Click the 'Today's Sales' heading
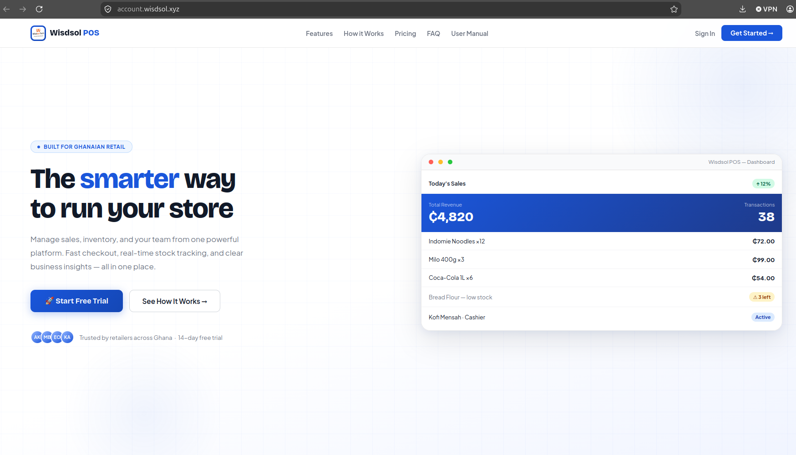This screenshot has width=796, height=455. pos(447,184)
